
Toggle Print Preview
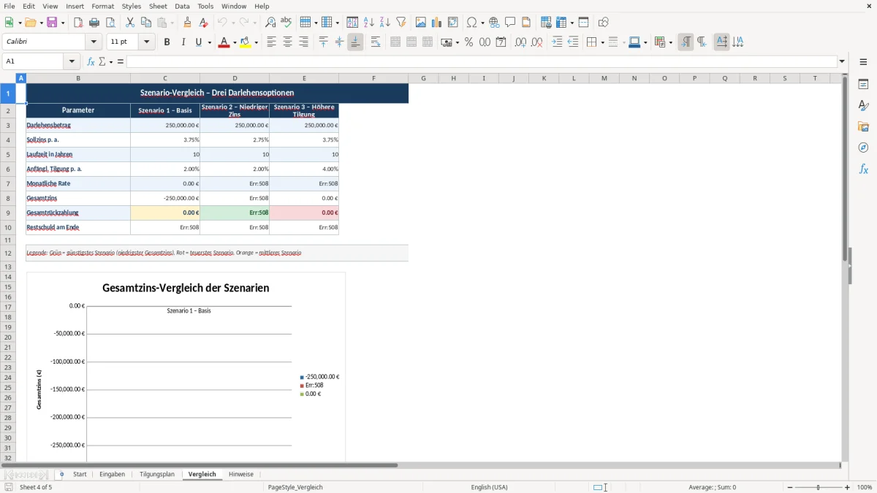point(110,23)
